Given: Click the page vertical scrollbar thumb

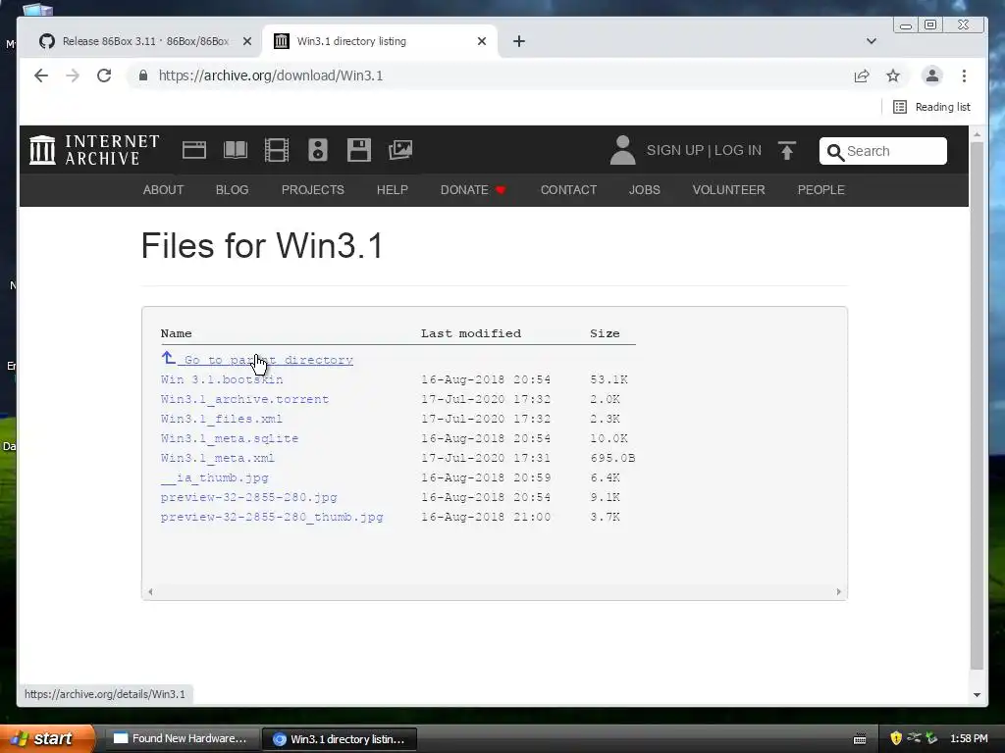Looking at the screenshot, I should (977, 406).
